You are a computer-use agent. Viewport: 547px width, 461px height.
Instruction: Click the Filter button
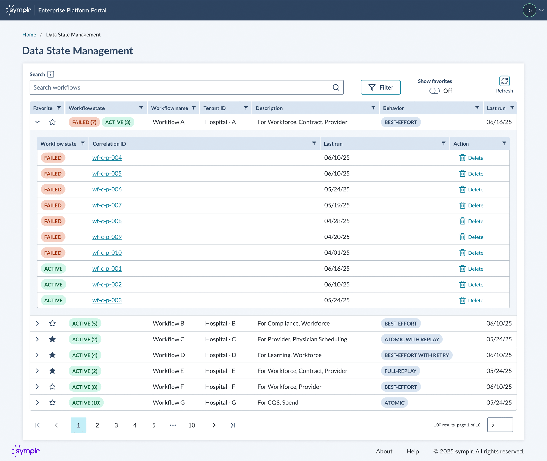(x=380, y=87)
